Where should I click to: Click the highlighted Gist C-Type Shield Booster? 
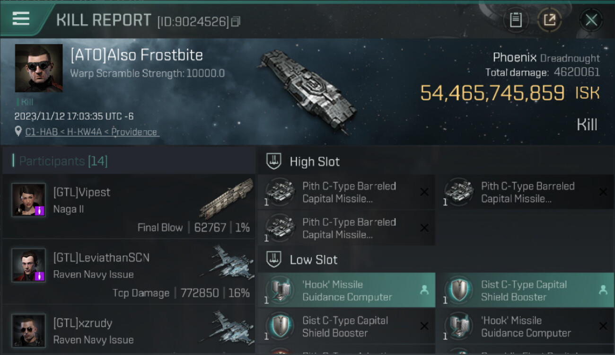(x=525, y=291)
